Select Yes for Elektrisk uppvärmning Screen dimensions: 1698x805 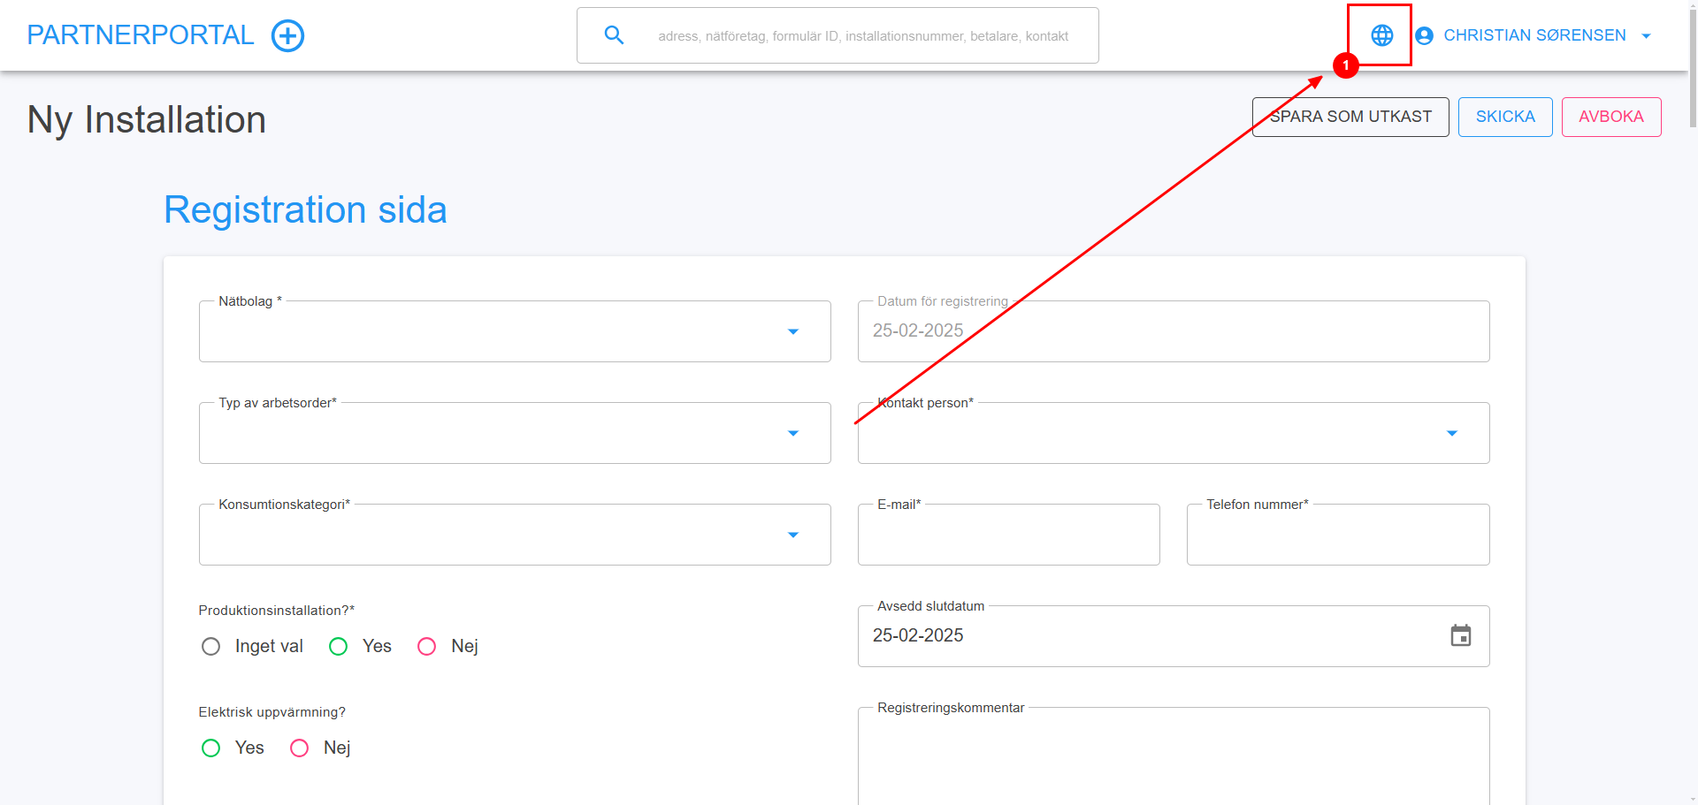click(210, 748)
